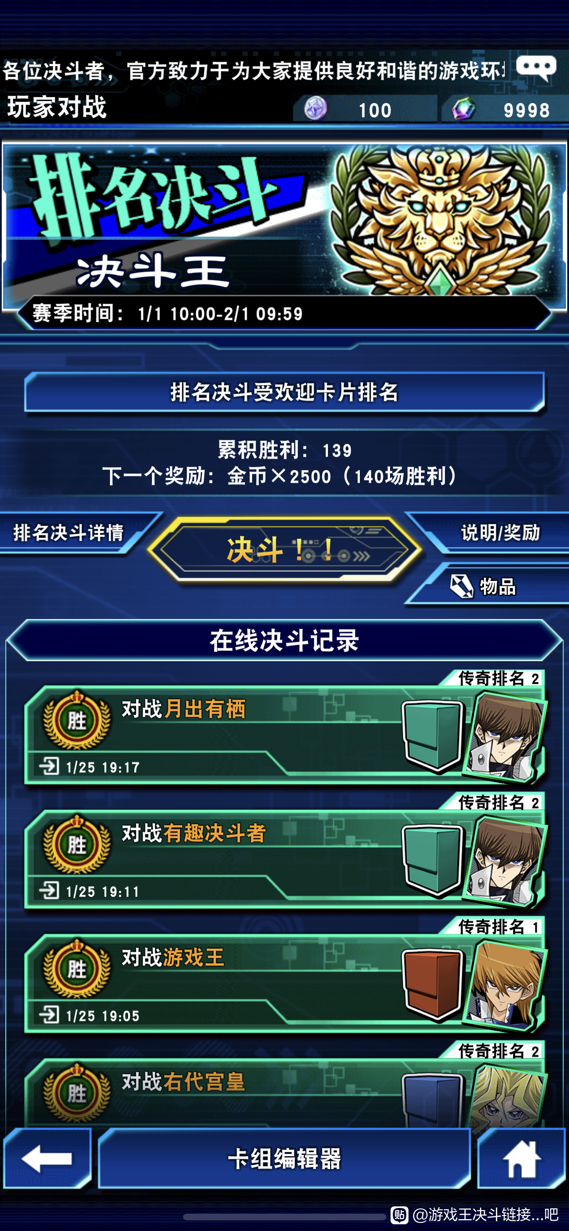The height and width of the screenshot is (1231, 569).
Task: Open 排名决斗受欢迎卡片排名 popular cards ranking
Action: pos(285,392)
